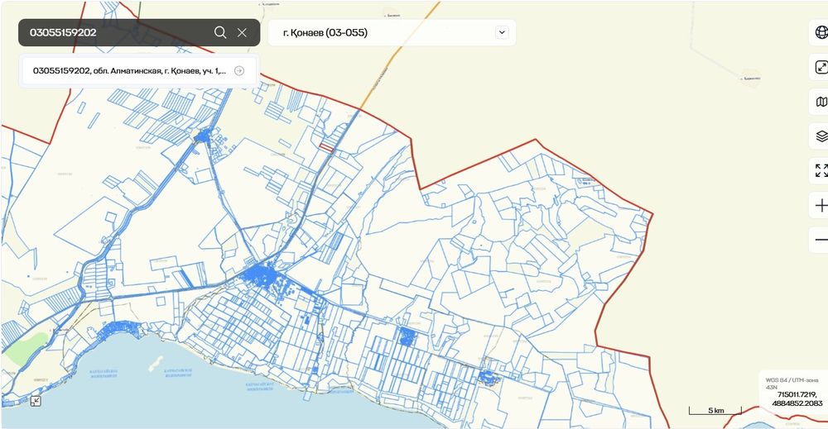Click the fullscreen expand icon

pyautogui.click(x=821, y=171)
